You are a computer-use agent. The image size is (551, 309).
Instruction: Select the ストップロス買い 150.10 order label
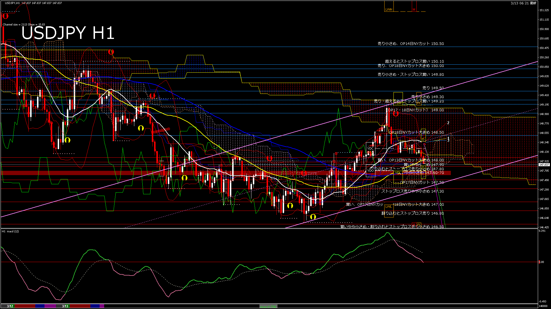click(x=414, y=61)
